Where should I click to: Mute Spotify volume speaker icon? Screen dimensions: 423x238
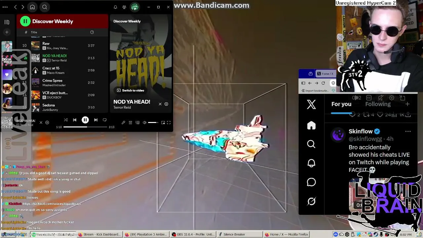coord(144,123)
